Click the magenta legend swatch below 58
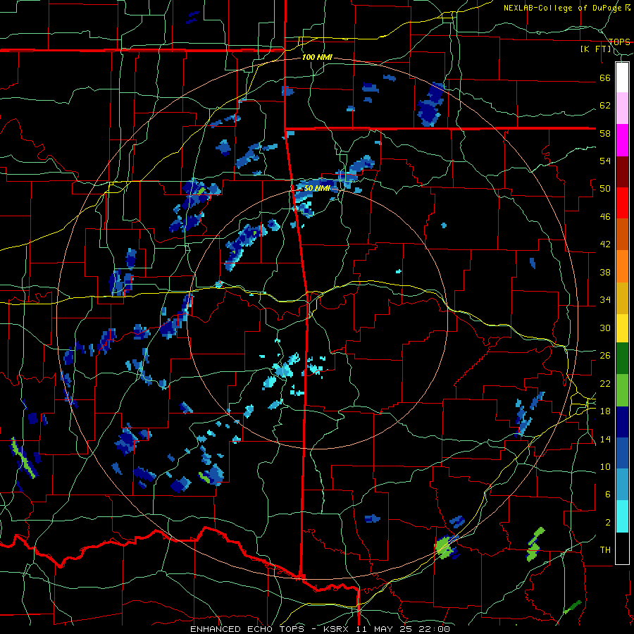The height and width of the screenshot is (634, 634). point(622,140)
